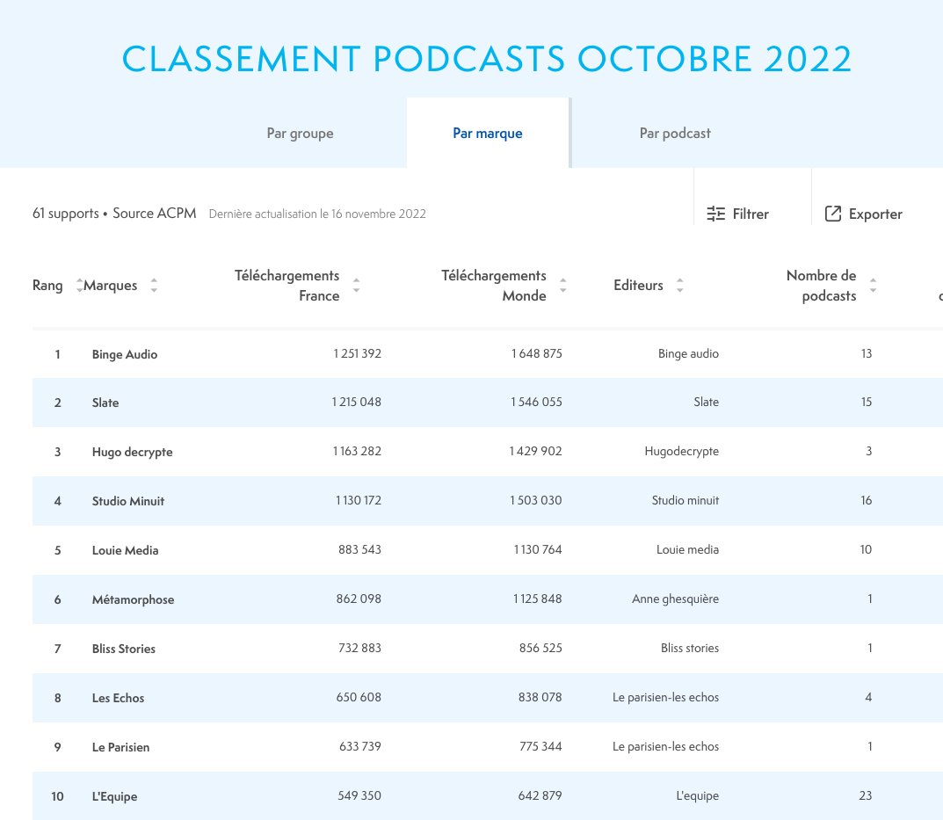Click the Nombre de podcasts header

[821, 285]
